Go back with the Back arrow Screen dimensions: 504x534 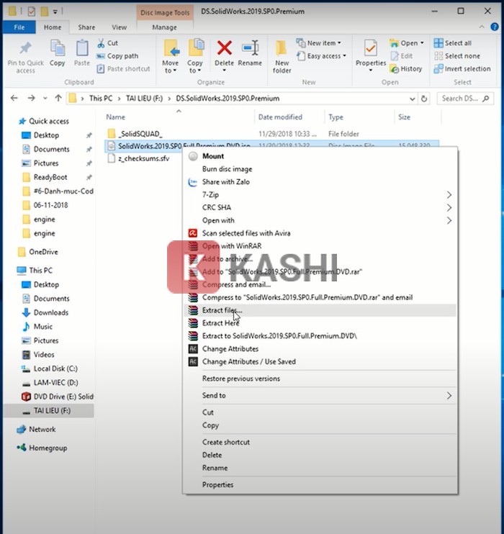click(14, 98)
